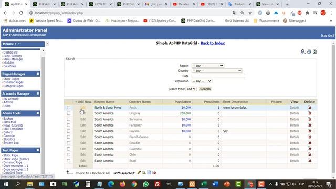This screenshot has width=336, height=189.
Task: Click Check All link
Action: [x=82, y=173]
